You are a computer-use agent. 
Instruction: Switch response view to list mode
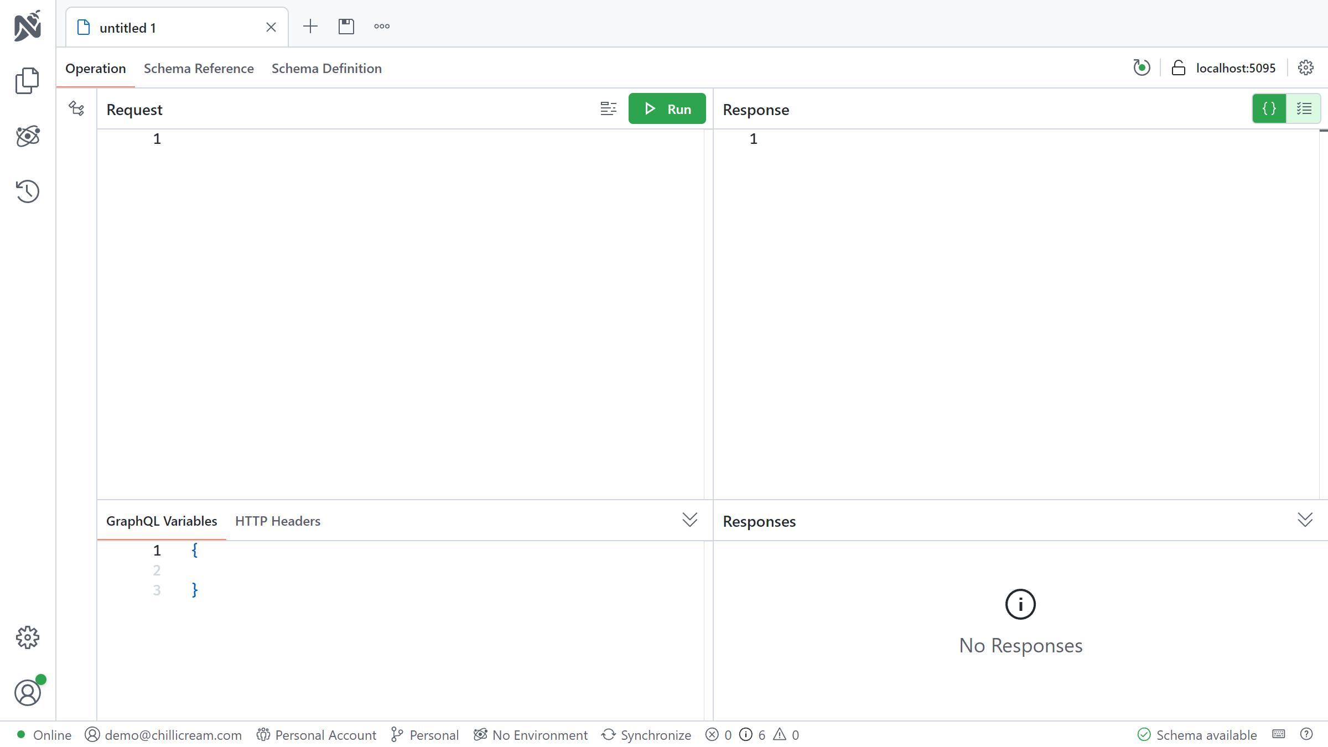click(1304, 108)
